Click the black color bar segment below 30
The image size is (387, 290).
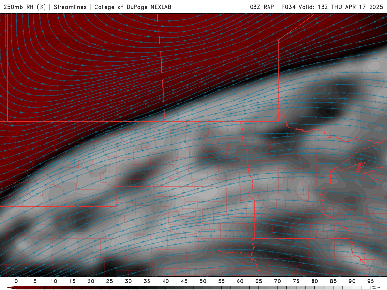(128, 288)
